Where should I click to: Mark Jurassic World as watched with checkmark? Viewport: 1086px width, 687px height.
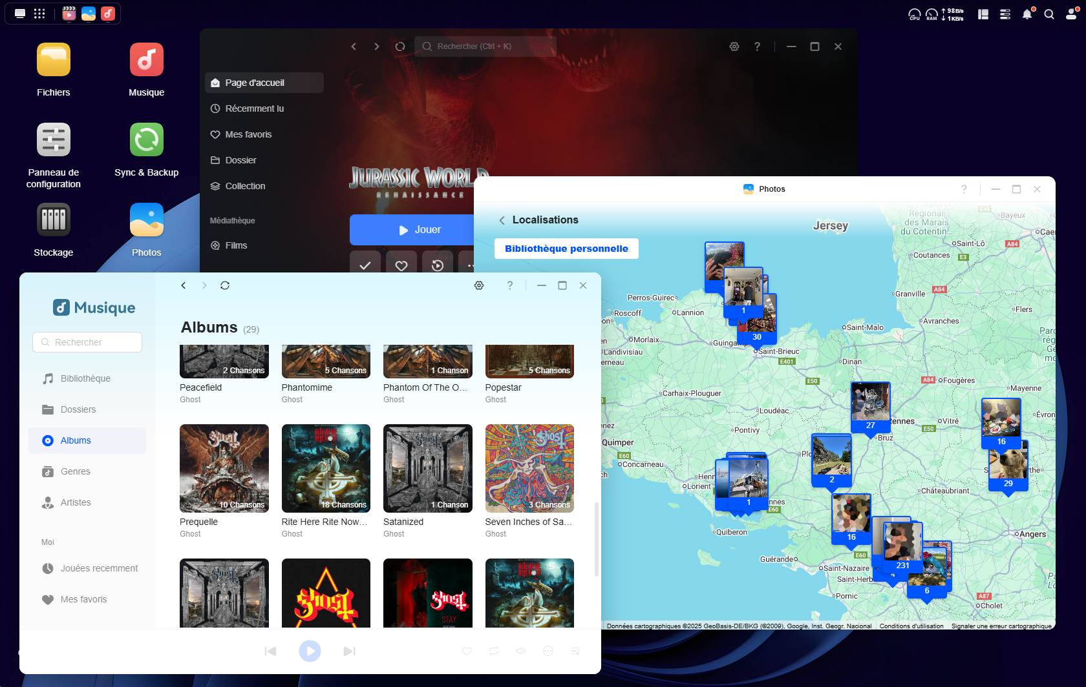click(365, 265)
